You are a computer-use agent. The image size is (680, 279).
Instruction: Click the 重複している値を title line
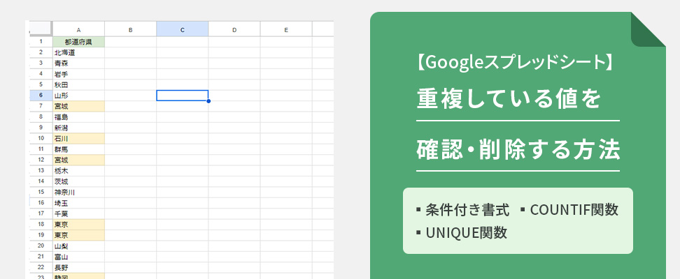point(509,99)
